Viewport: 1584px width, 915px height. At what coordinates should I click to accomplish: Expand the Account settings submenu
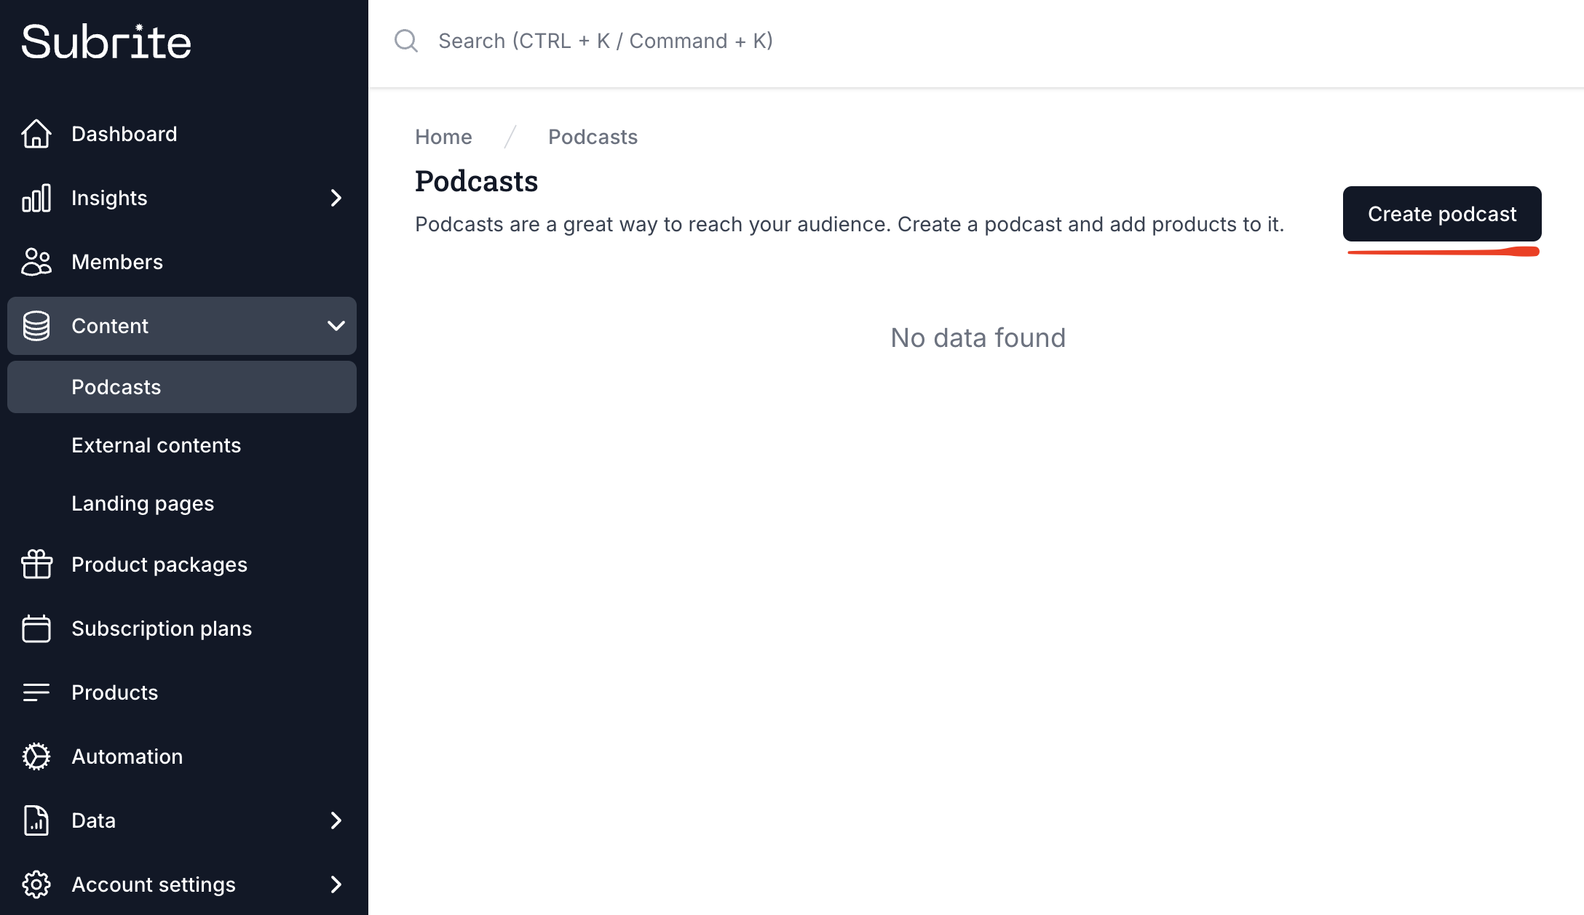tap(336, 884)
